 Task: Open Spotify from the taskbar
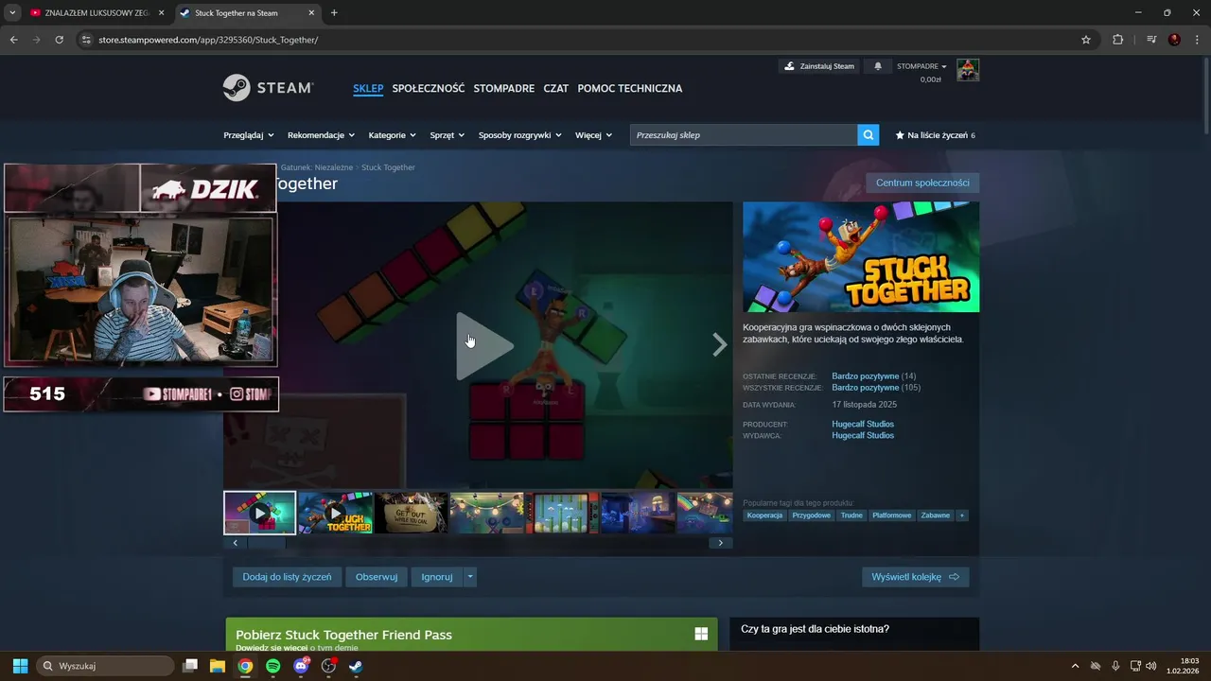coord(273,666)
